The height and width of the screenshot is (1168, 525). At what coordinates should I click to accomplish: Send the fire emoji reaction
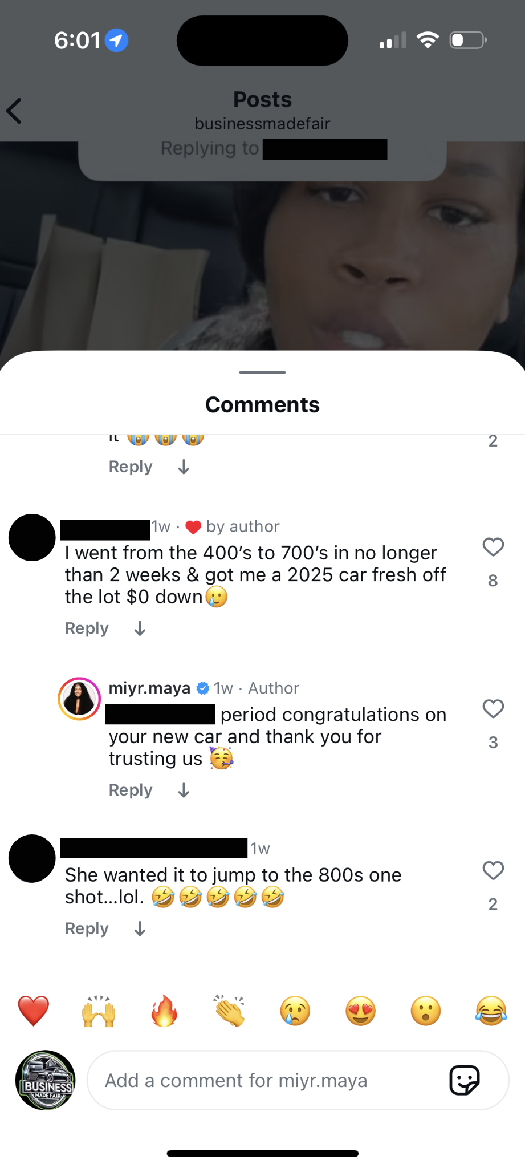point(164,1011)
